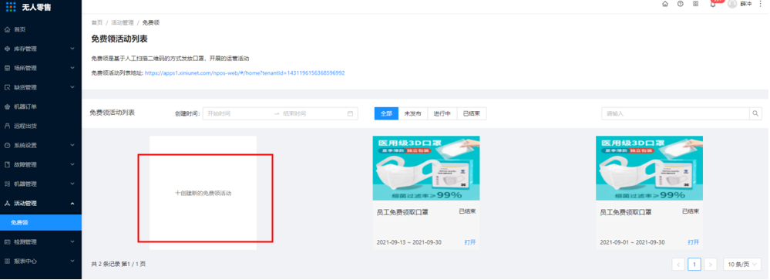Switch to the 已结束 filter tab
Viewport: 770px width, 280px height.
pos(472,113)
